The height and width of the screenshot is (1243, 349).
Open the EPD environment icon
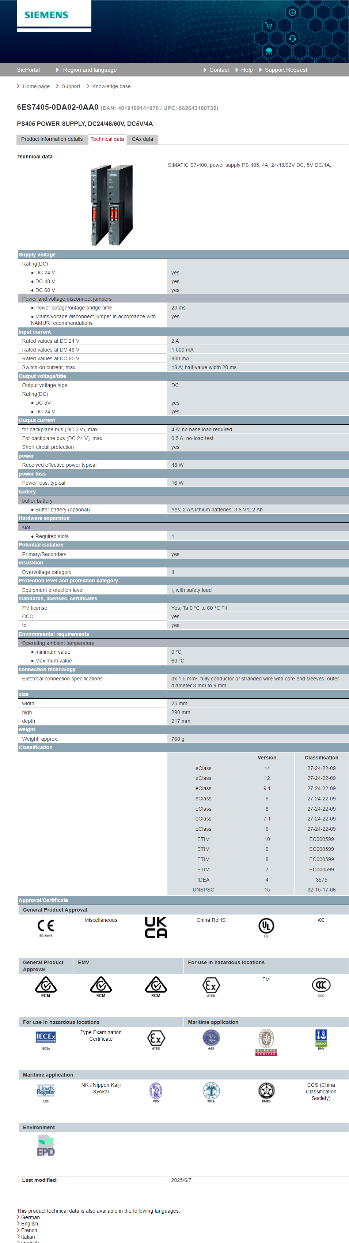click(46, 1146)
